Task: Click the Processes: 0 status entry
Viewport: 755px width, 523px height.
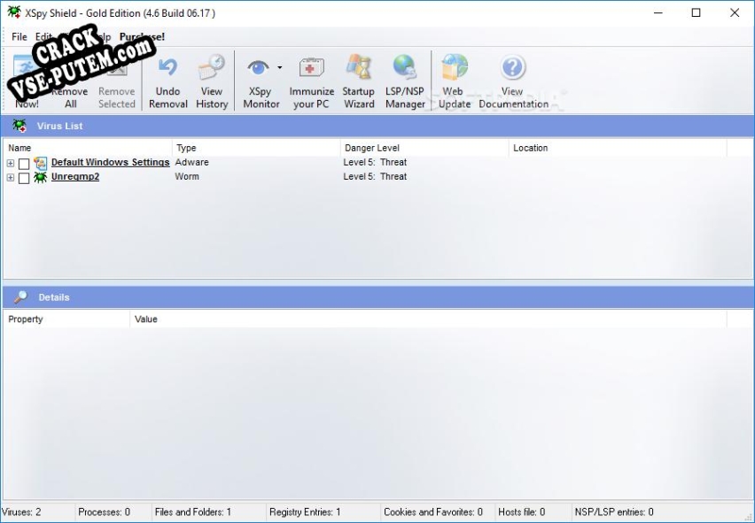Action: coord(104,512)
